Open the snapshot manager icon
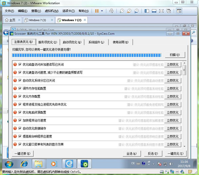 [137, 11]
